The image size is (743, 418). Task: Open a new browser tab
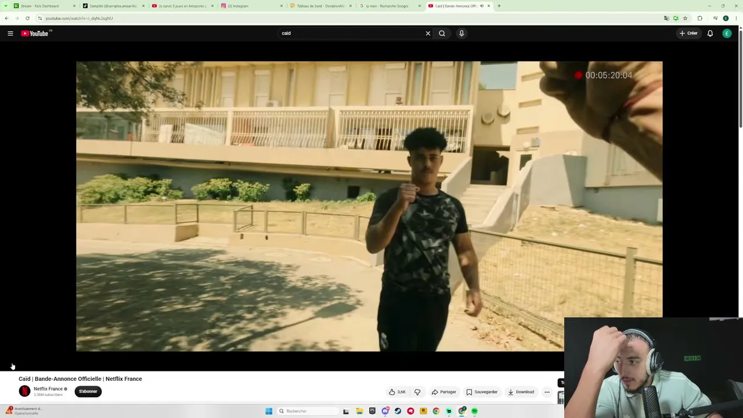tap(499, 6)
